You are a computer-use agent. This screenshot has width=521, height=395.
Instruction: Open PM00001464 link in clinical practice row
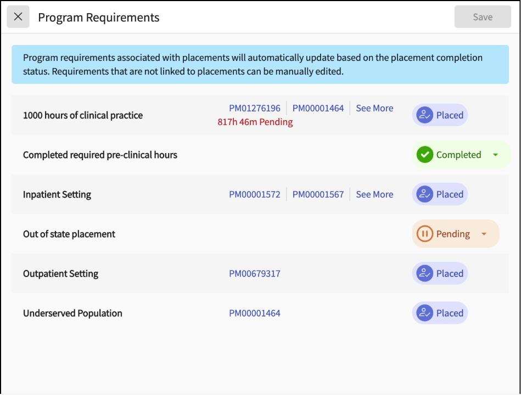tap(318, 108)
